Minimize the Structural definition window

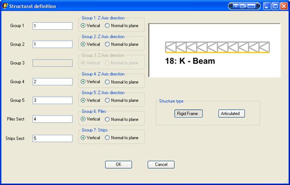coord(267,6)
